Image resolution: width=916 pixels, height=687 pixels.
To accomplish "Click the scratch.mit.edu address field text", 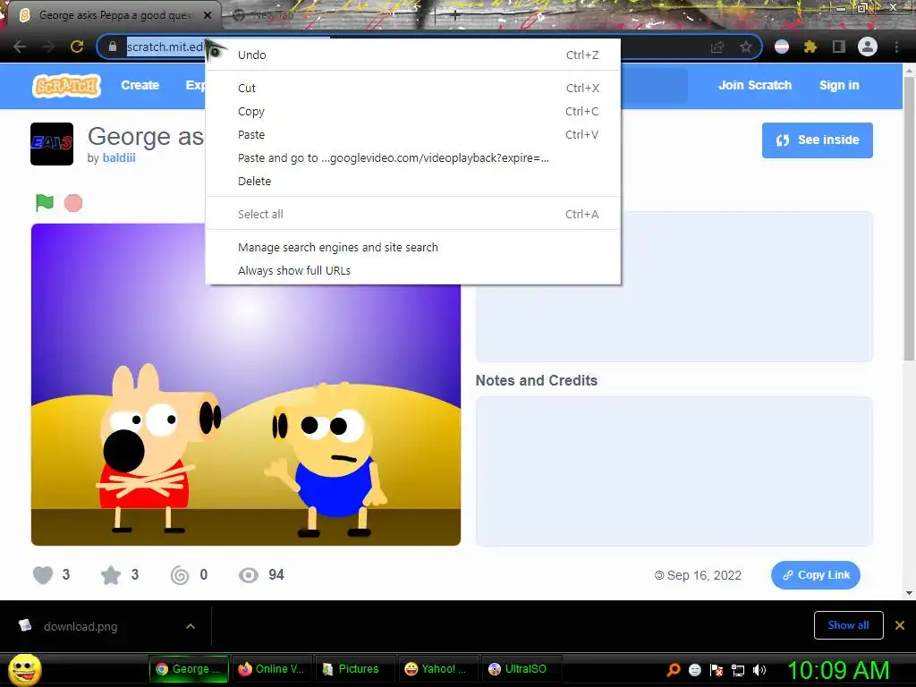I will click(x=165, y=47).
